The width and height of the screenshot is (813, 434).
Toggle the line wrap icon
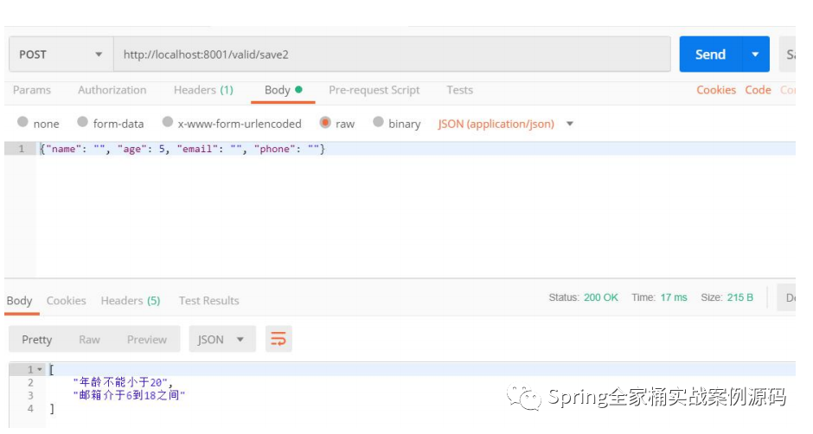point(278,339)
